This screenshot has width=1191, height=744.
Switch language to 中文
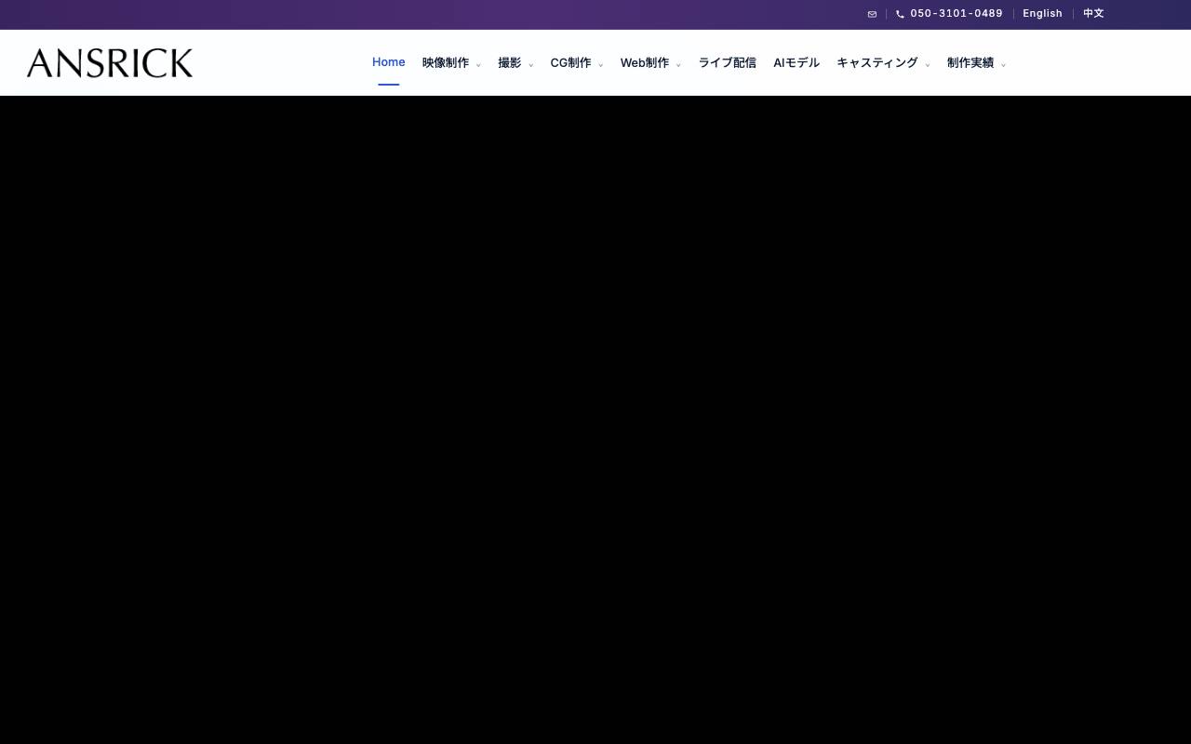click(x=1093, y=14)
